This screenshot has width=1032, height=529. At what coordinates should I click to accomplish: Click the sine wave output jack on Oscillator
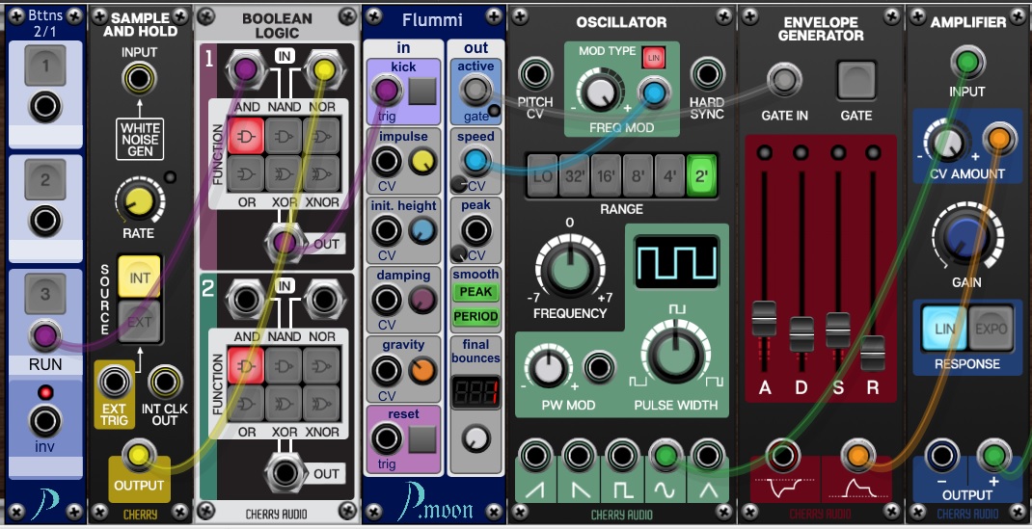665,454
